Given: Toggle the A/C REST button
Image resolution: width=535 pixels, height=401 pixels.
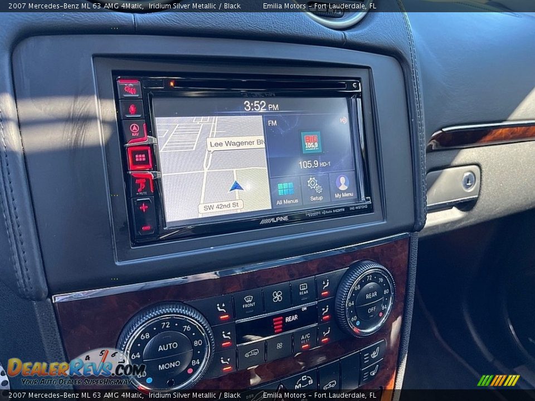Looking at the screenshot, I should click(x=305, y=339).
